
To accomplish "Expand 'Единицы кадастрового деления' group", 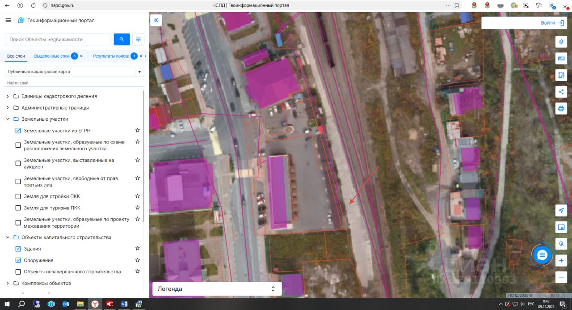I will (8, 96).
